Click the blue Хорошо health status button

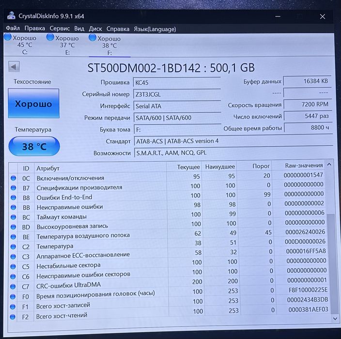34,104
